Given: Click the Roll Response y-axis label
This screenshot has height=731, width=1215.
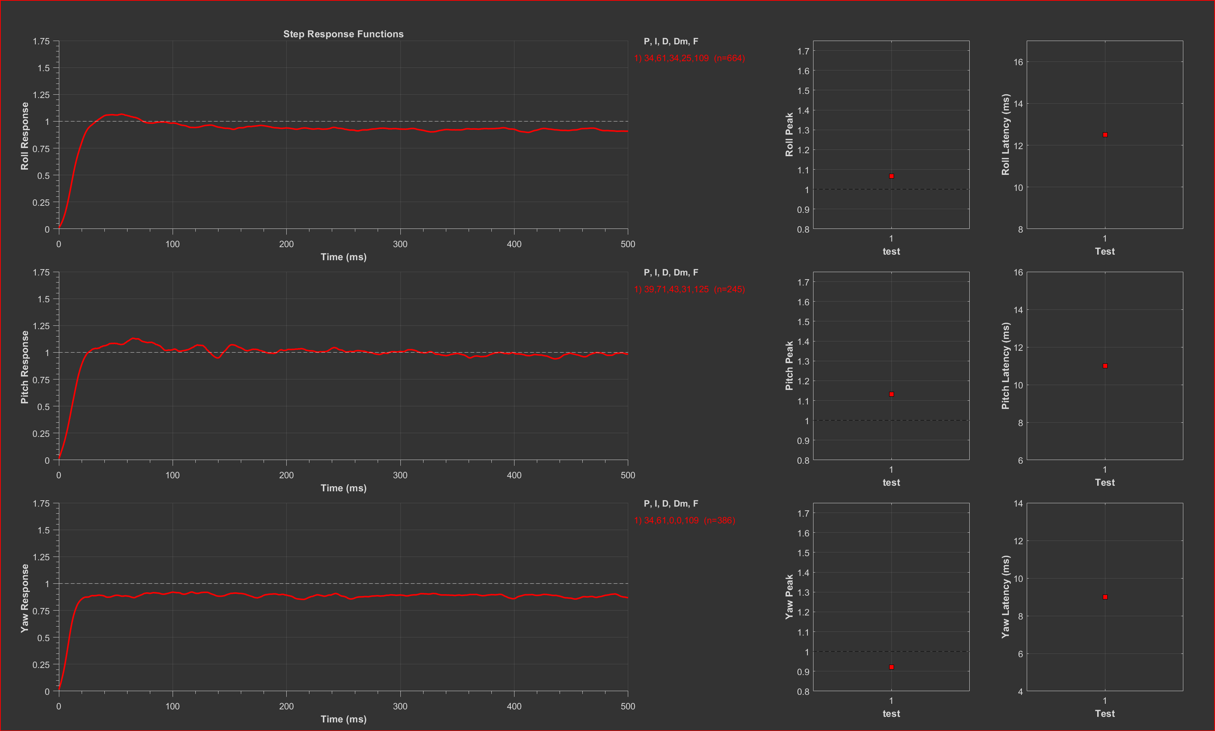Looking at the screenshot, I should click(25, 136).
